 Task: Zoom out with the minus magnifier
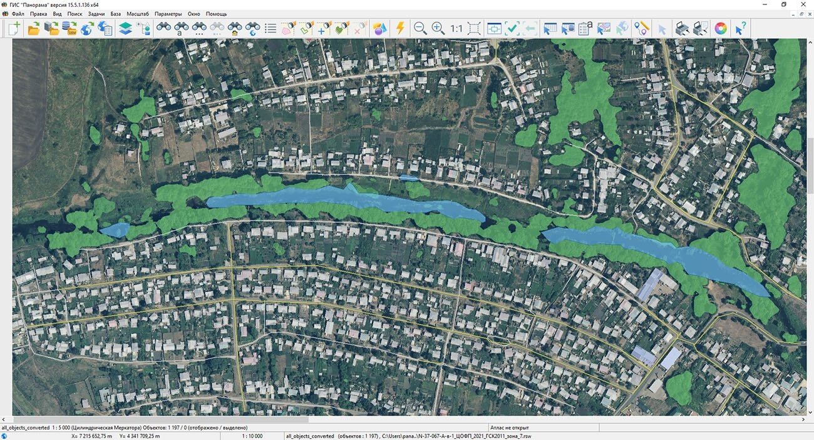(x=420, y=28)
